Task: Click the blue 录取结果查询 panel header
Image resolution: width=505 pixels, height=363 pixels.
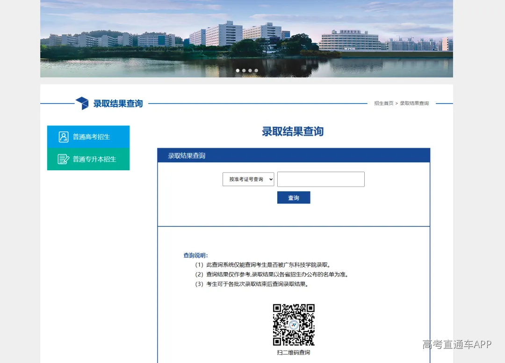Action: tap(294, 155)
